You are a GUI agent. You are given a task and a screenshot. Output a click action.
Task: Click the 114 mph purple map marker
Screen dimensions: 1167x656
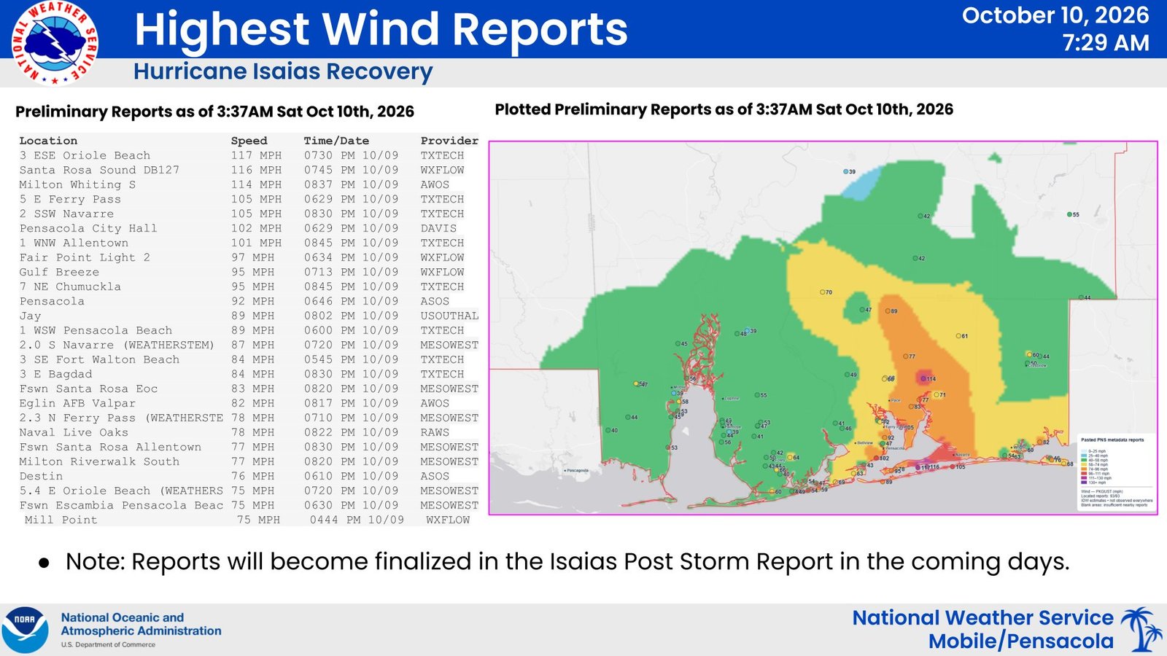[x=925, y=379]
